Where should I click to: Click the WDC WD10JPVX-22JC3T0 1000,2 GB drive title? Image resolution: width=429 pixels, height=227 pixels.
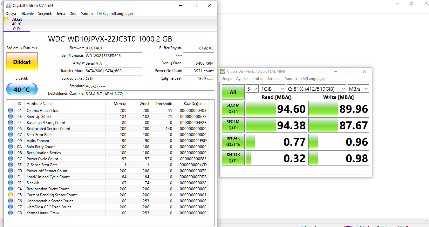point(110,39)
